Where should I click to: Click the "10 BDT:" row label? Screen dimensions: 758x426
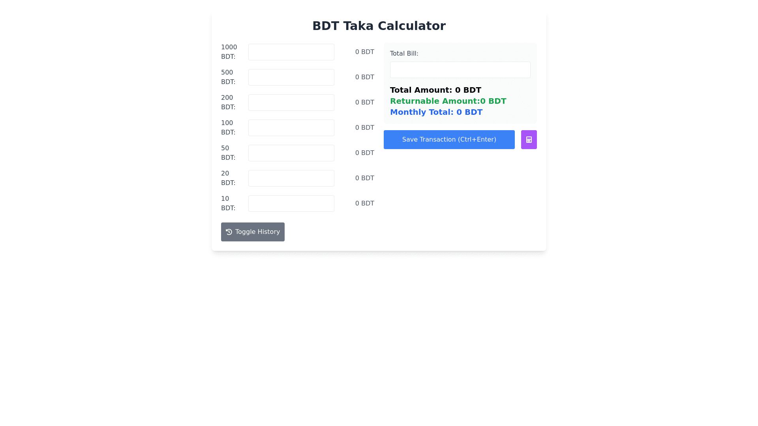[x=228, y=204]
